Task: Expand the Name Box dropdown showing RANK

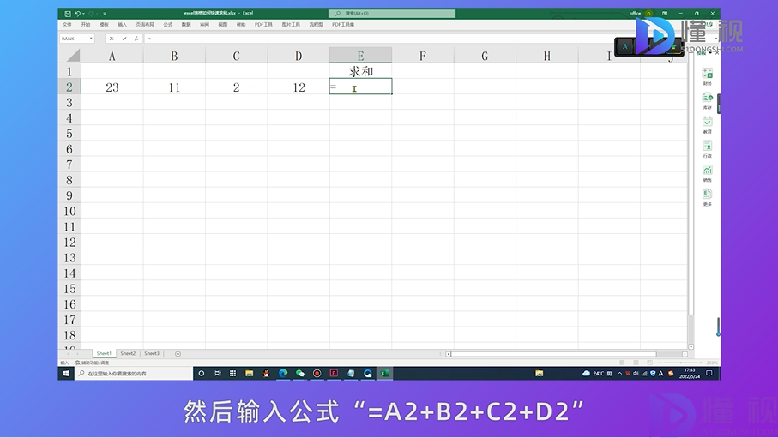Action: point(91,39)
